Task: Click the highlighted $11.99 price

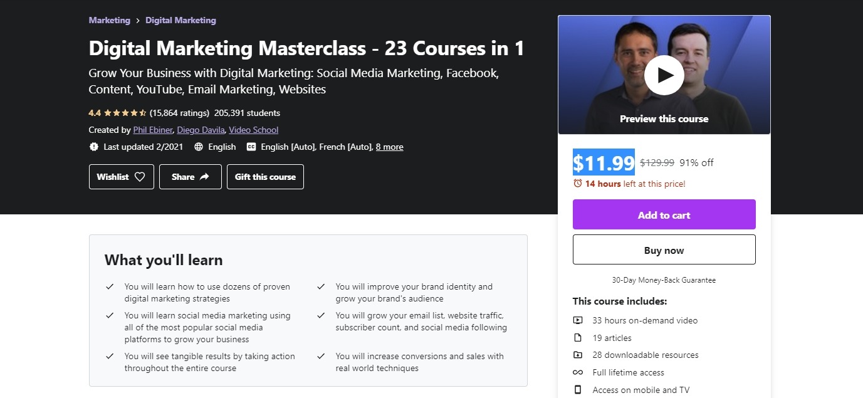Action: point(604,162)
